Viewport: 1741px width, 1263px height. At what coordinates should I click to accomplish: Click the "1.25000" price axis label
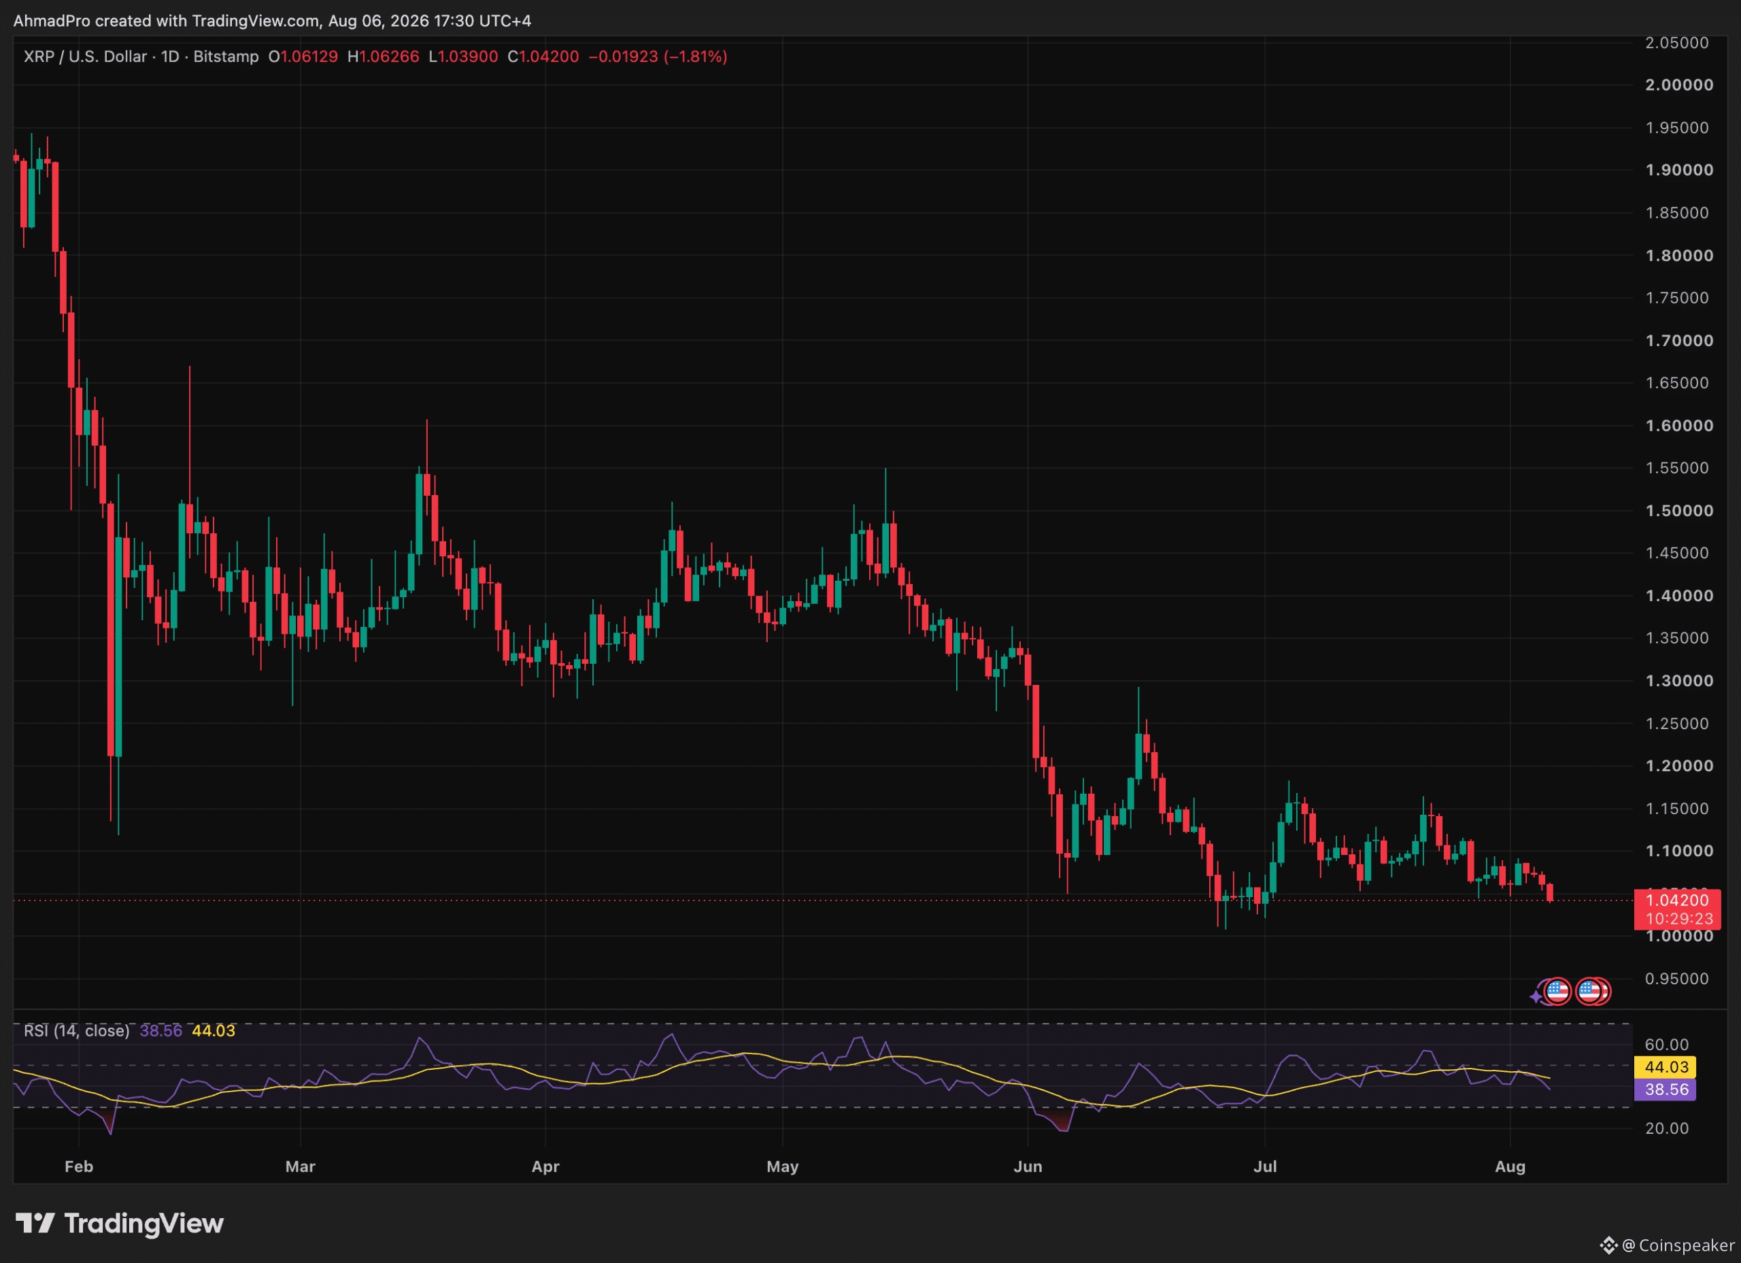[1677, 723]
